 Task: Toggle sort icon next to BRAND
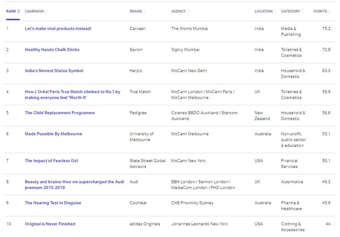point(144,11)
